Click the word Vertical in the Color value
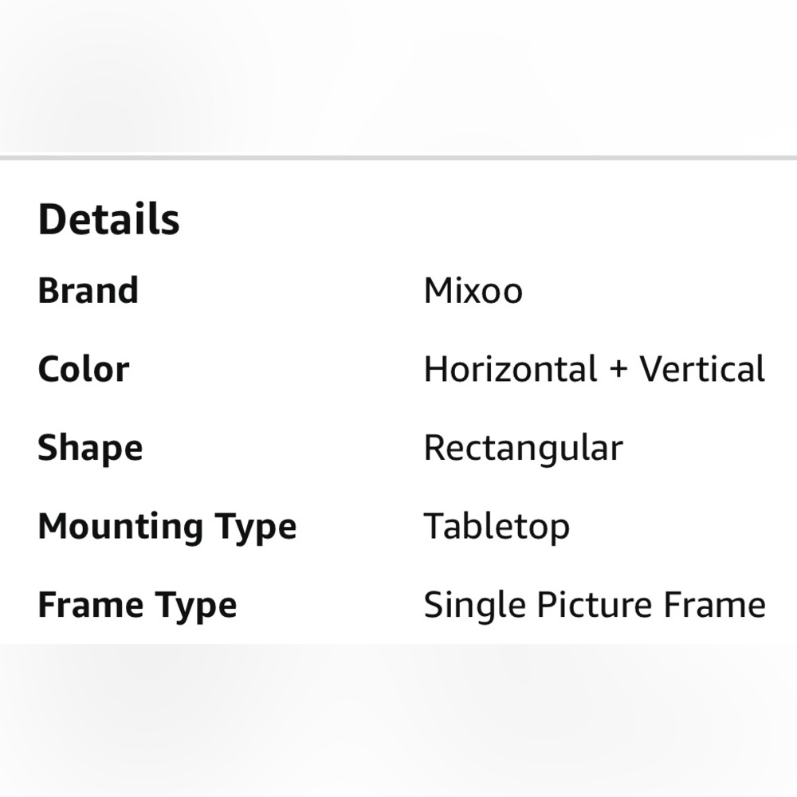 [x=702, y=369]
